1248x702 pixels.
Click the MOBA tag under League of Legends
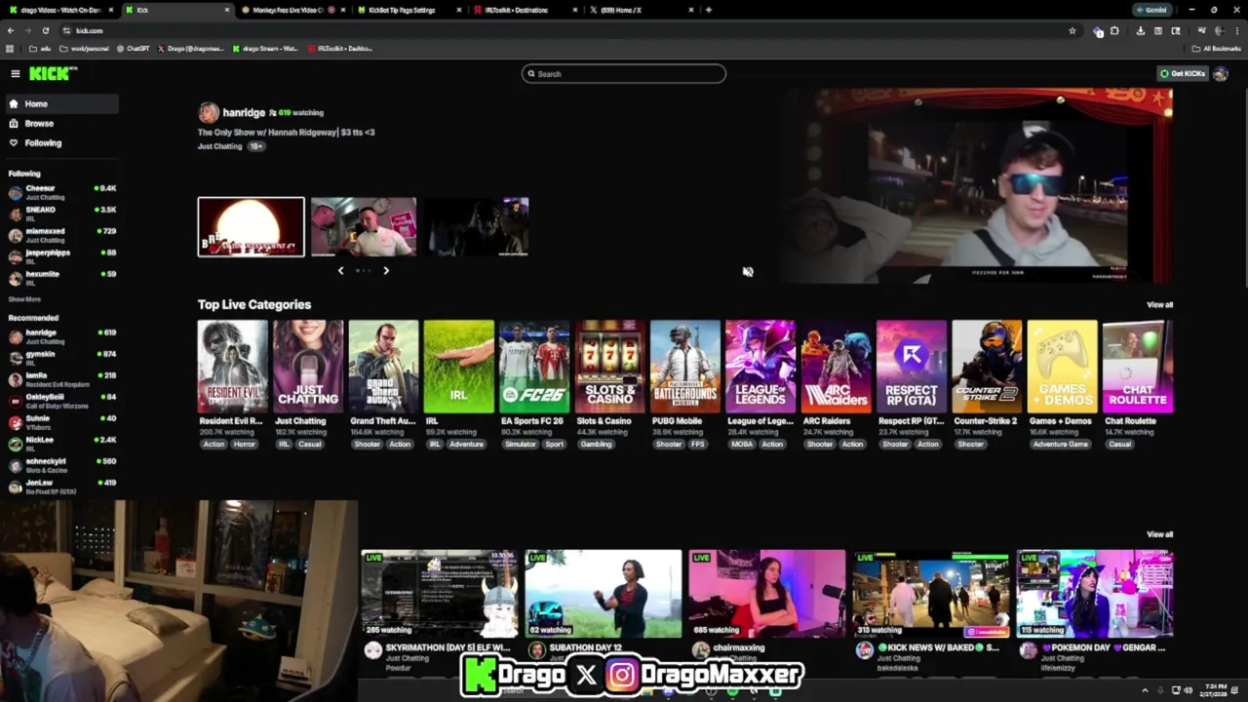click(742, 445)
